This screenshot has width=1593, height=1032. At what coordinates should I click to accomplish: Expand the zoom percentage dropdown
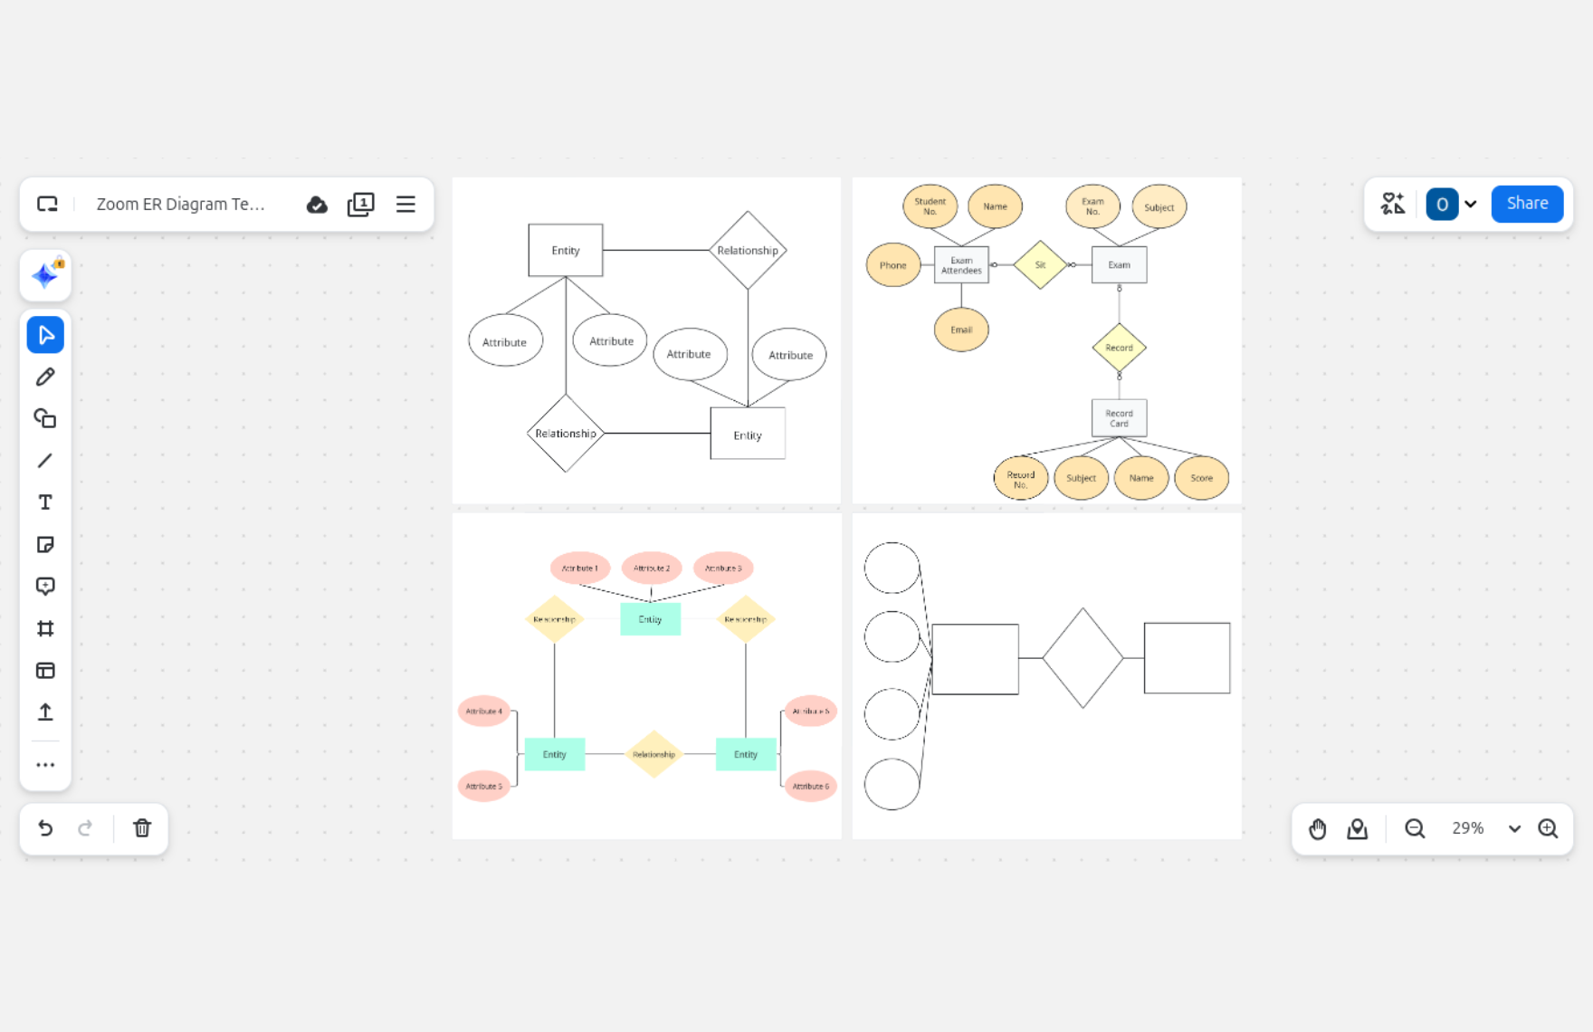1514,828
